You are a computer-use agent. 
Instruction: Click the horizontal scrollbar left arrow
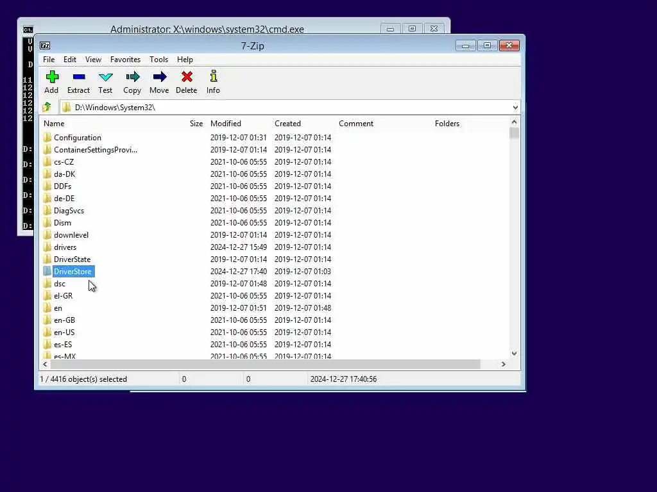click(46, 364)
